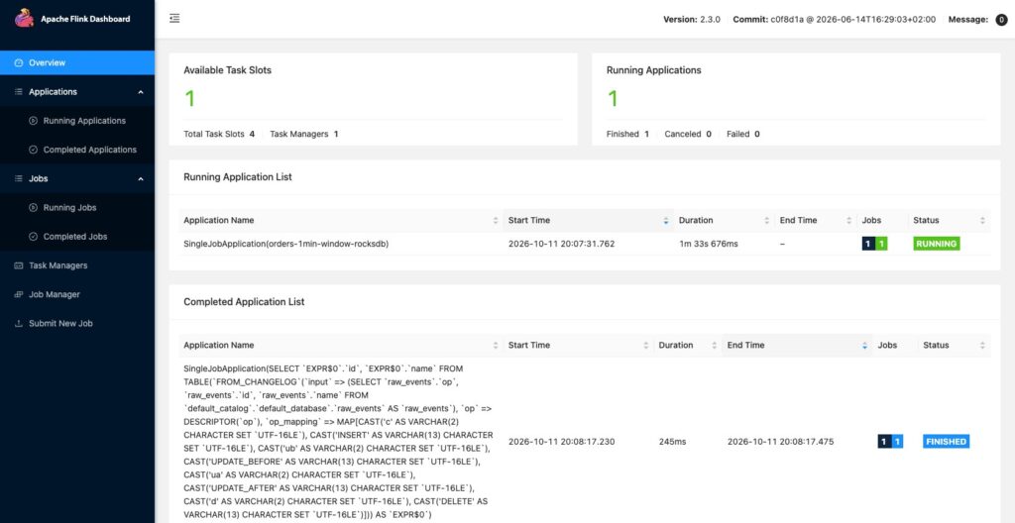Viewport: 1015px width, 523px height.
Task: Click the Jobs list icon in sidebar
Action: coord(18,178)
